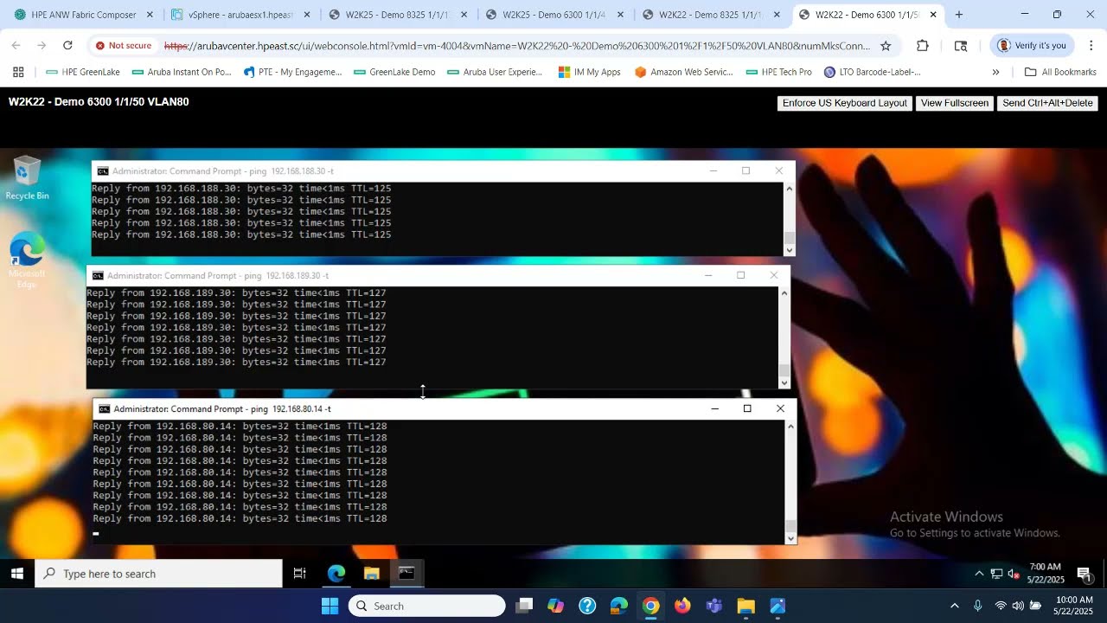Open Chrome apps grid in bookmarks bar
Screen dimensions: 1107x623
18,72
